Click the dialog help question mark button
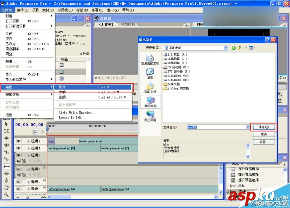This screenshot has height=208, width=290. coord(268,40)
